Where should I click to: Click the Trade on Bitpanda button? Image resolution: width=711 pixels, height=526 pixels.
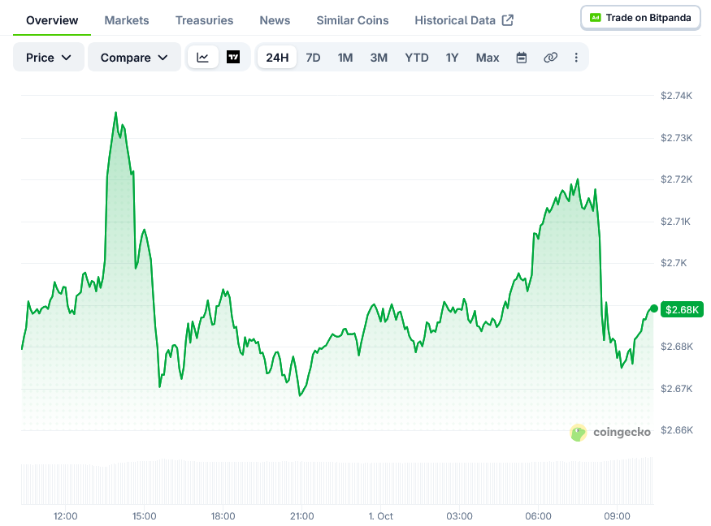coord(641,18)
